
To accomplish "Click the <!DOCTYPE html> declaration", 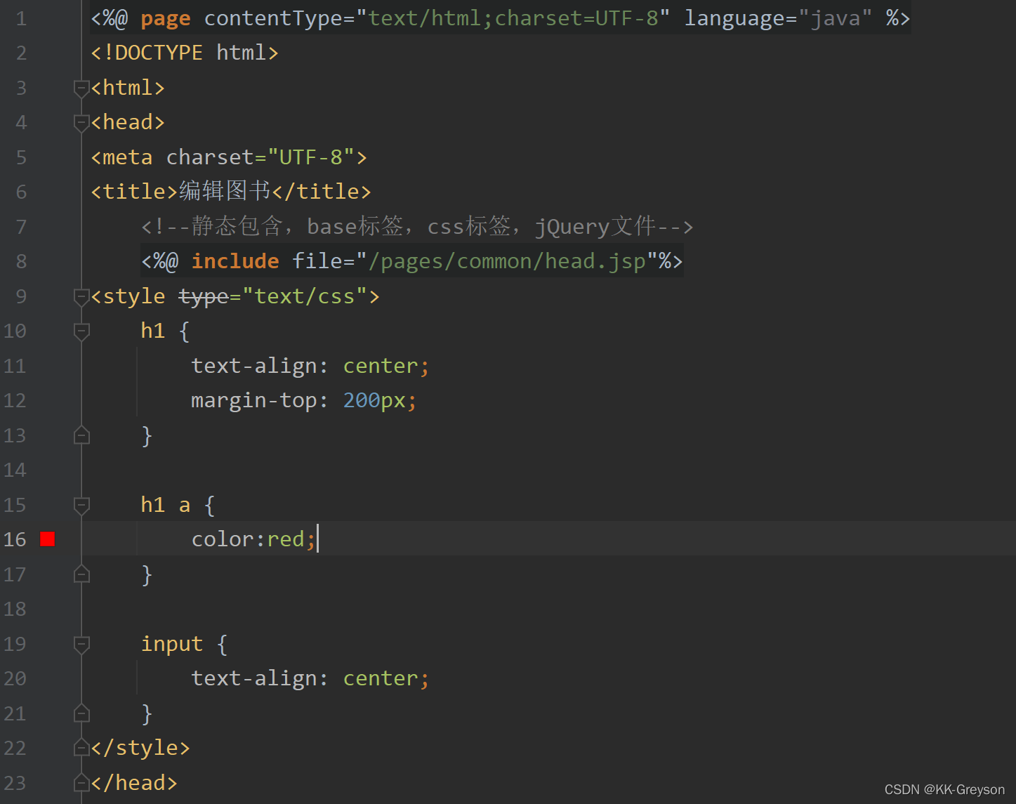I will (x=185, y=53).
